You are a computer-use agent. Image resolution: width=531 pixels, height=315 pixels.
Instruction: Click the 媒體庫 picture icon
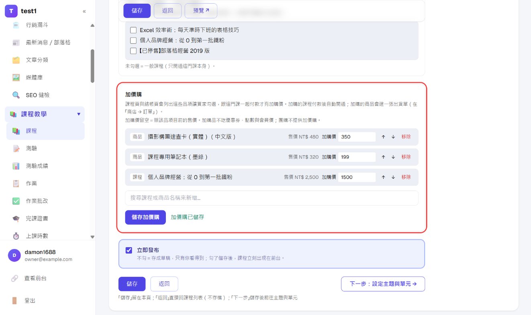click(16, 78)
